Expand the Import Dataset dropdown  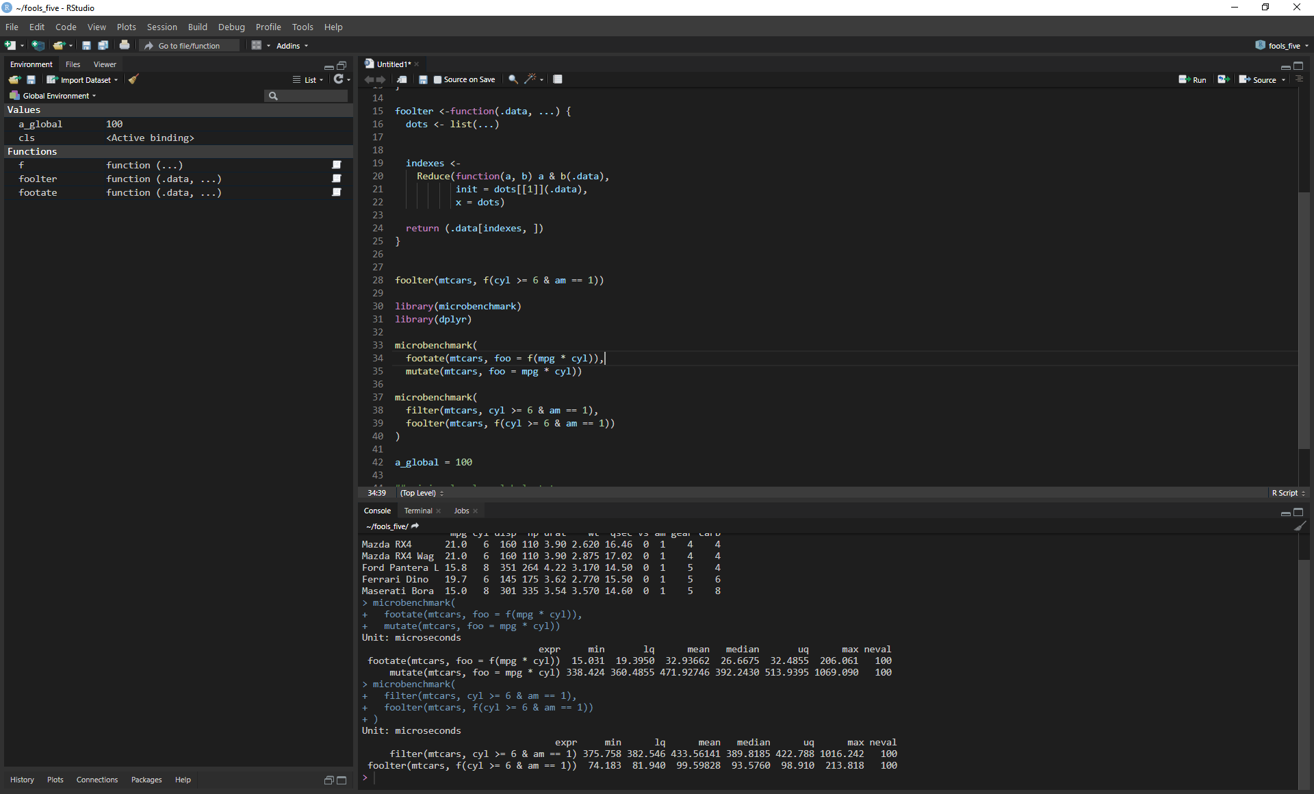[82, 80]
